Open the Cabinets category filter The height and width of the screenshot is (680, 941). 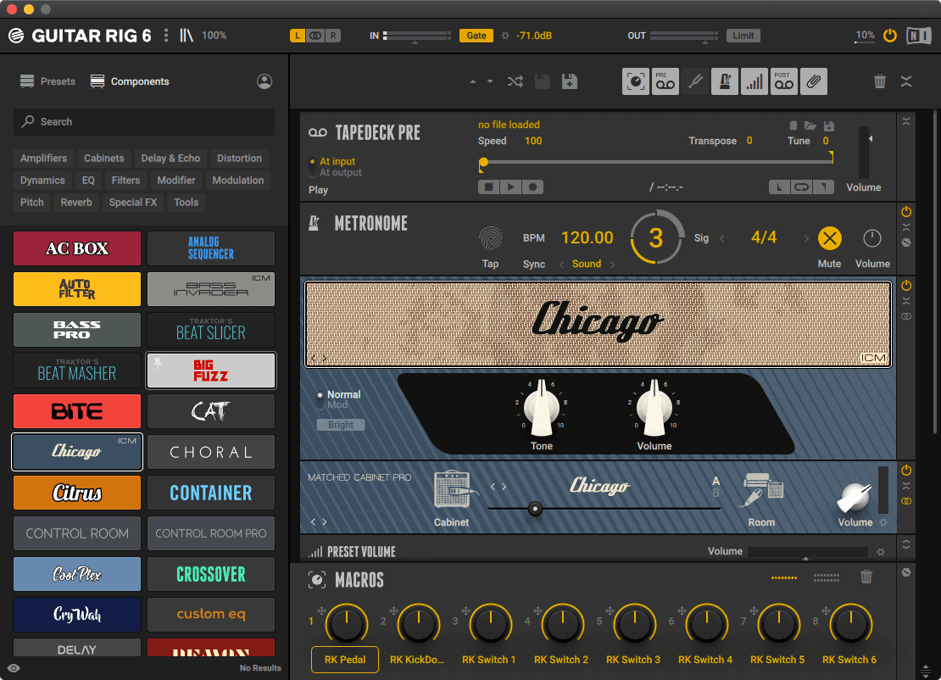click(x=103, y=158)
